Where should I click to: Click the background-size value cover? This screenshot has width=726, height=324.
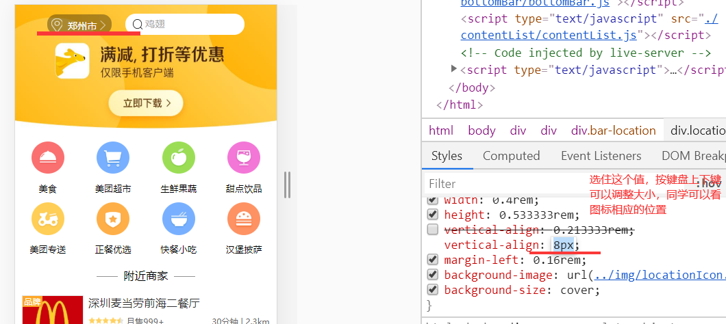pos(577,291)
